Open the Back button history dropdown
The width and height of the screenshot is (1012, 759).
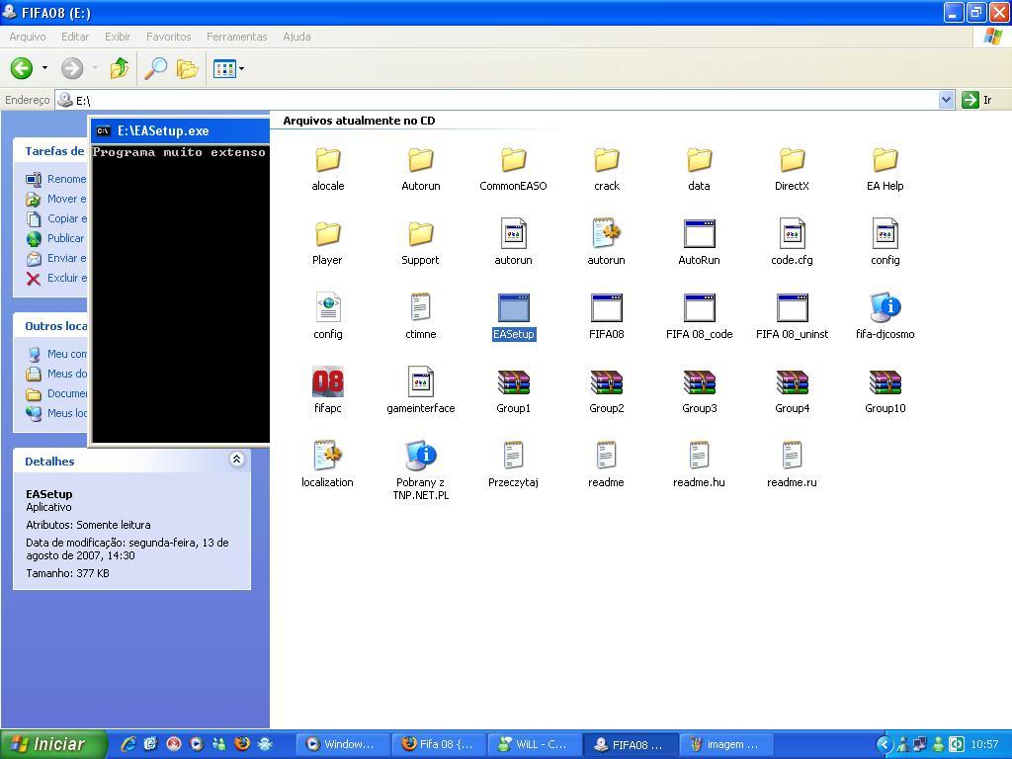coord(44,68)
